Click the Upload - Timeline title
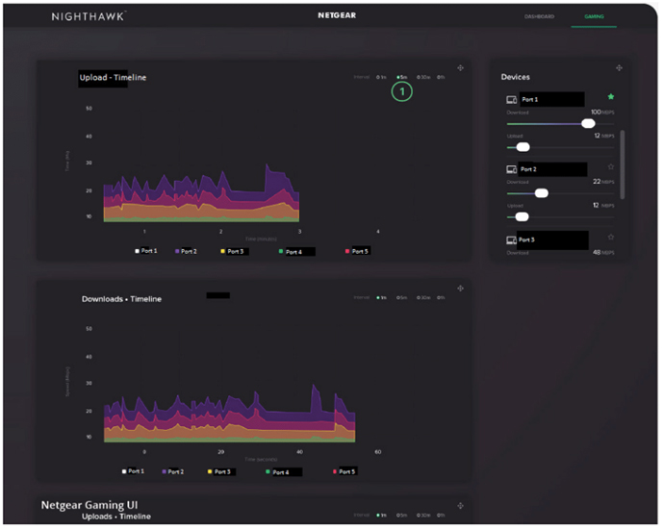This screenshot has height=529, width=663. click(x=113, y=77)
